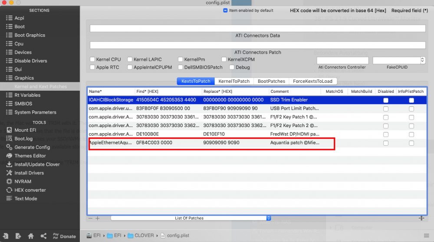Enable KernelXCPM checkbox
The height and width of the screenshot is (242, 434).
[224, 59]
